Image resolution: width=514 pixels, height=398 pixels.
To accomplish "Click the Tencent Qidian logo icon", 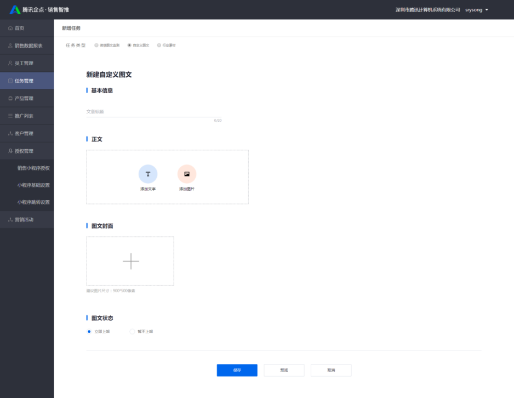I will [x=15, y=9].
